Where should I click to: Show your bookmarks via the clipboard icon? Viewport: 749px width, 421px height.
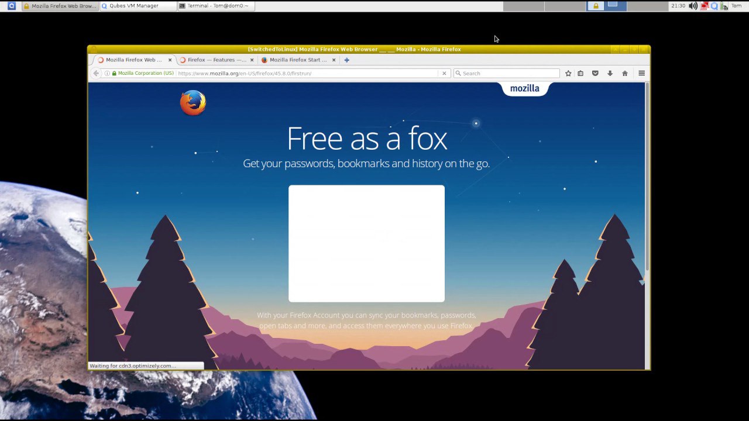[x=580, y=73]
